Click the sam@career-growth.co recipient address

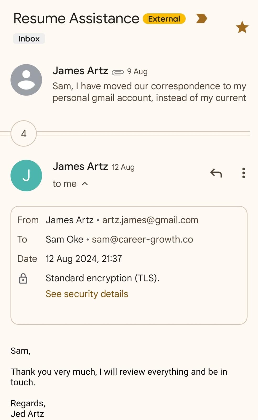point(142,239)
